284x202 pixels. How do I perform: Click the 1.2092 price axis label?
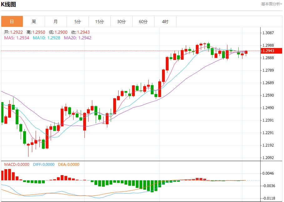(x=269, y=158)
